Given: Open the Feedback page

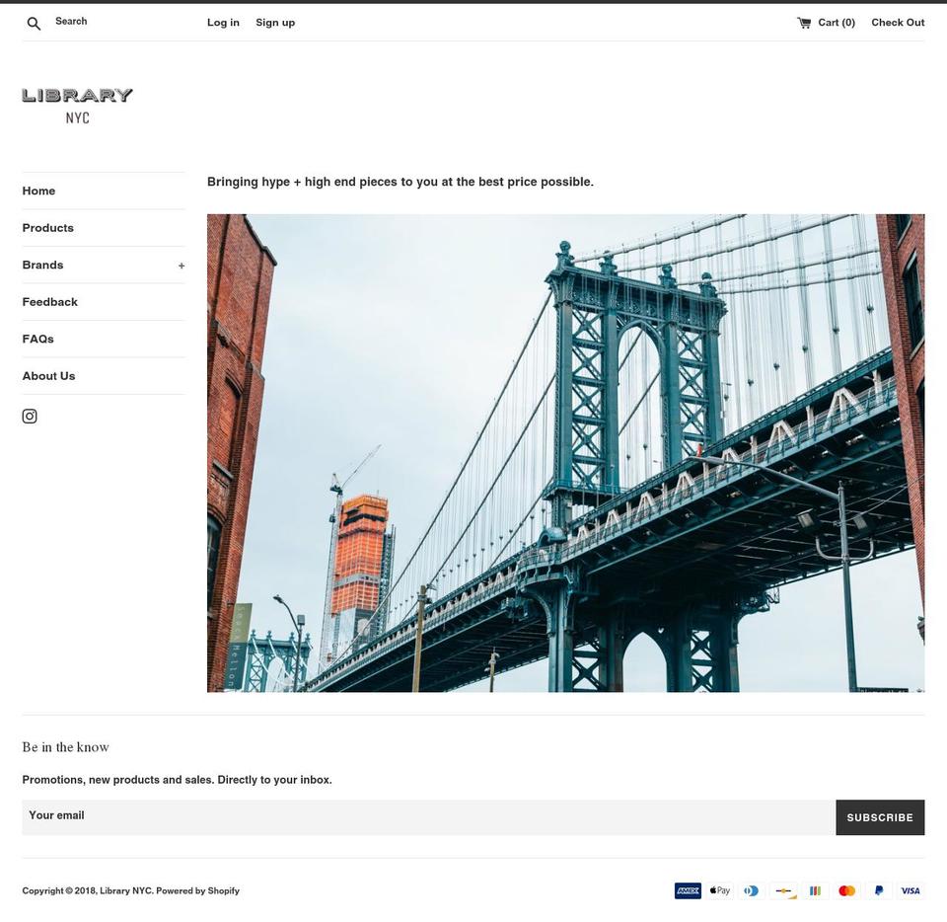Looking at the screenshot, I should [x=50, y=302].
